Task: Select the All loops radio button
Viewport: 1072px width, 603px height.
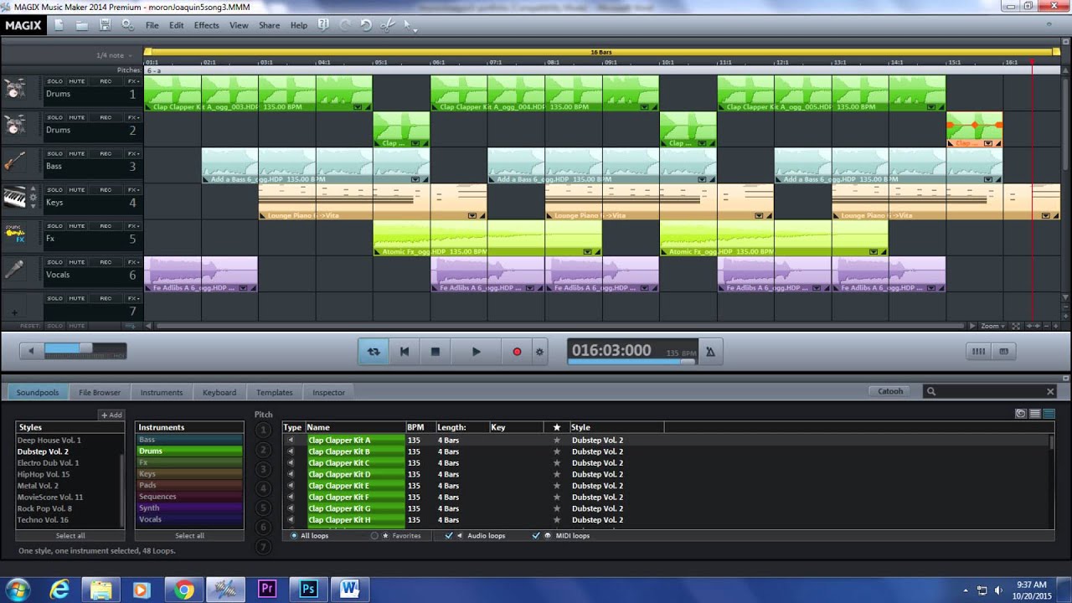Action: click(x=294, y=535)
